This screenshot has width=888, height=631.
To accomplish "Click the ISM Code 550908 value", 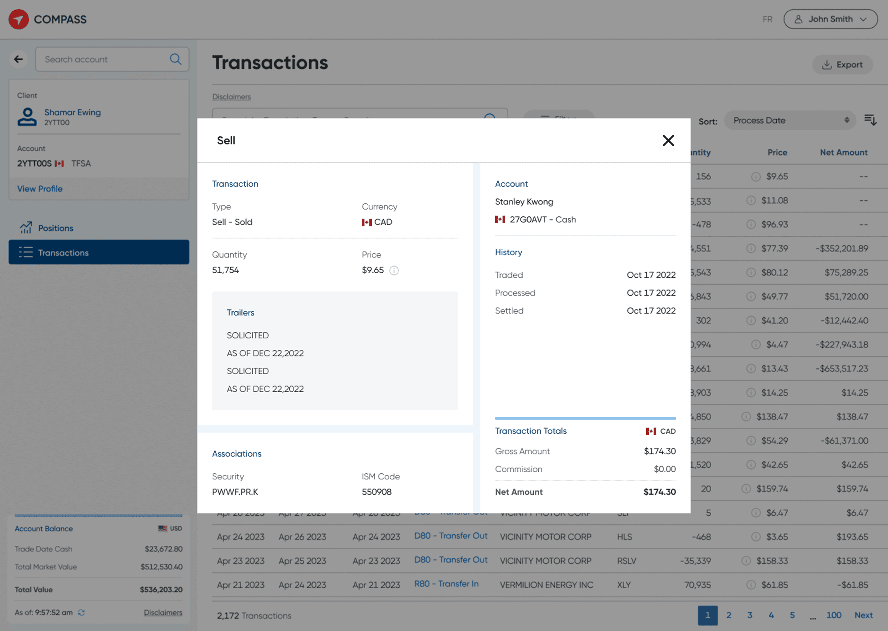I will click(377, 492).
